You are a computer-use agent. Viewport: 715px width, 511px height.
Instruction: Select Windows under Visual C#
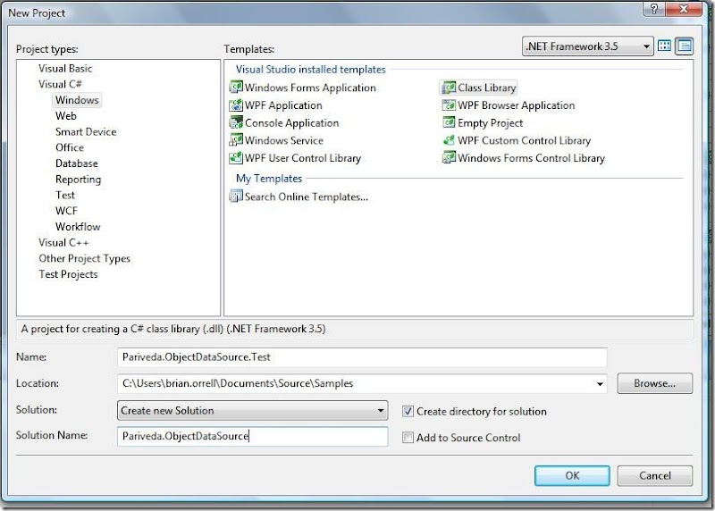[x=77, y=100]
